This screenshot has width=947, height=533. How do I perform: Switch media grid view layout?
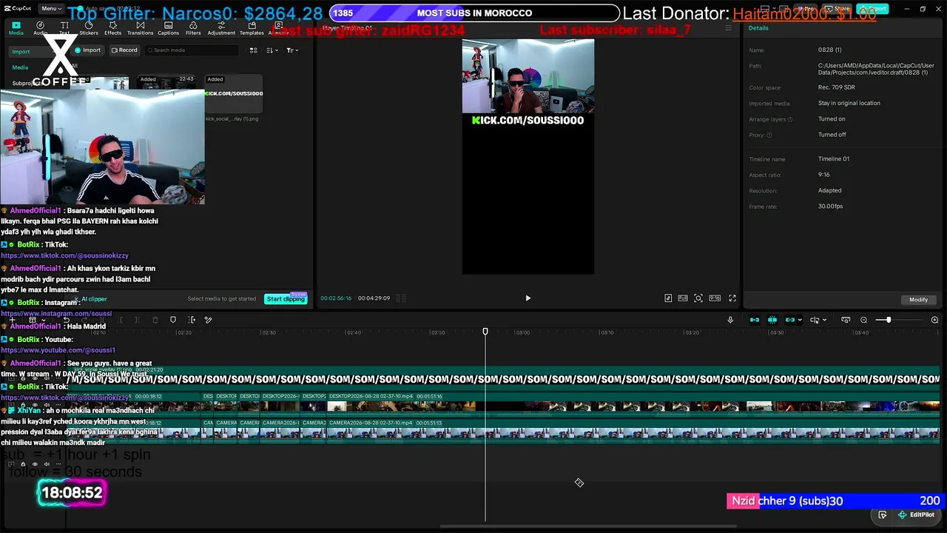253,50
